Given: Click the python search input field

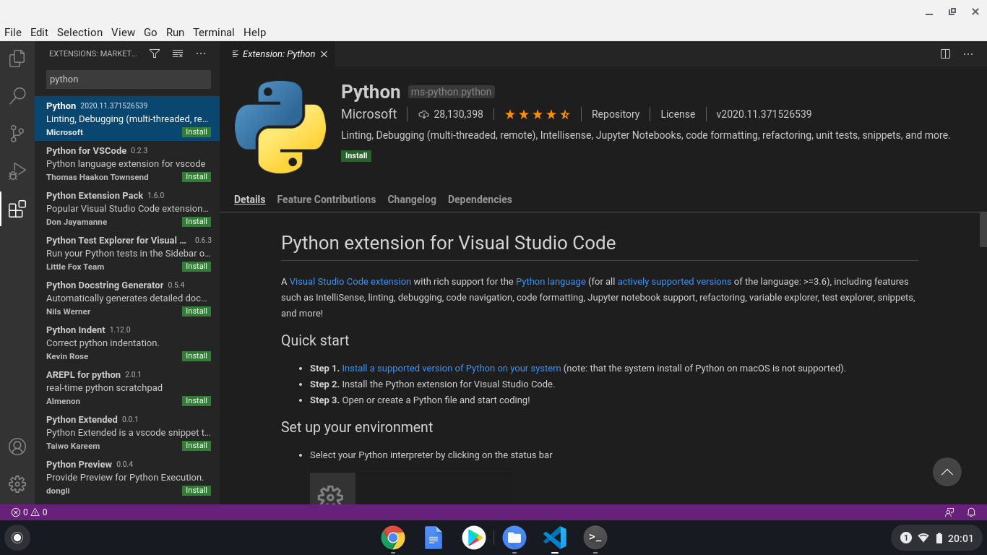Looking at the screenshot, I should [128, 79].
